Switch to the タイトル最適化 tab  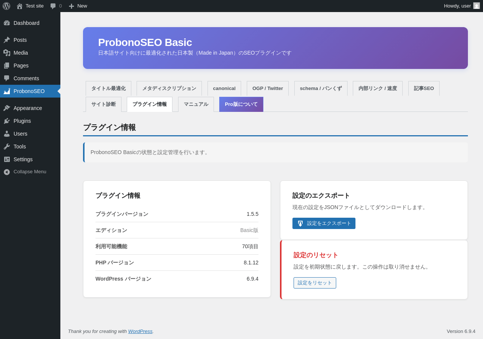pos(108,89)
